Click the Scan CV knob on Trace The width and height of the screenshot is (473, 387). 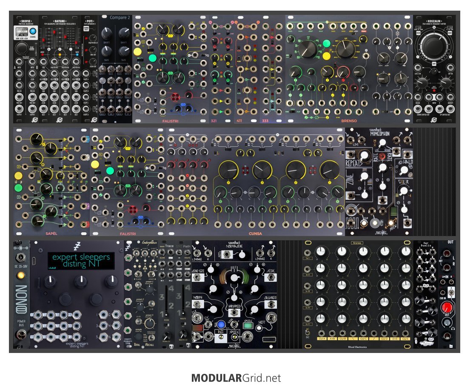pyautogui.click(x=166, y=336)
